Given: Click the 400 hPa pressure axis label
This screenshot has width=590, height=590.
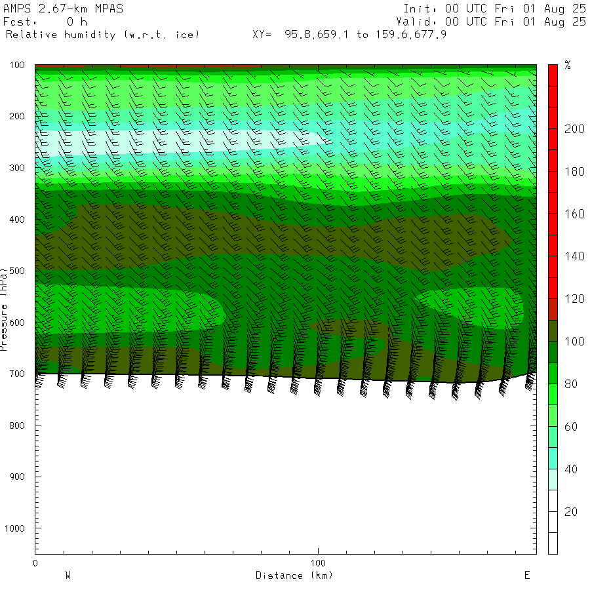Looking at the screenshot, I should (17, 220).
